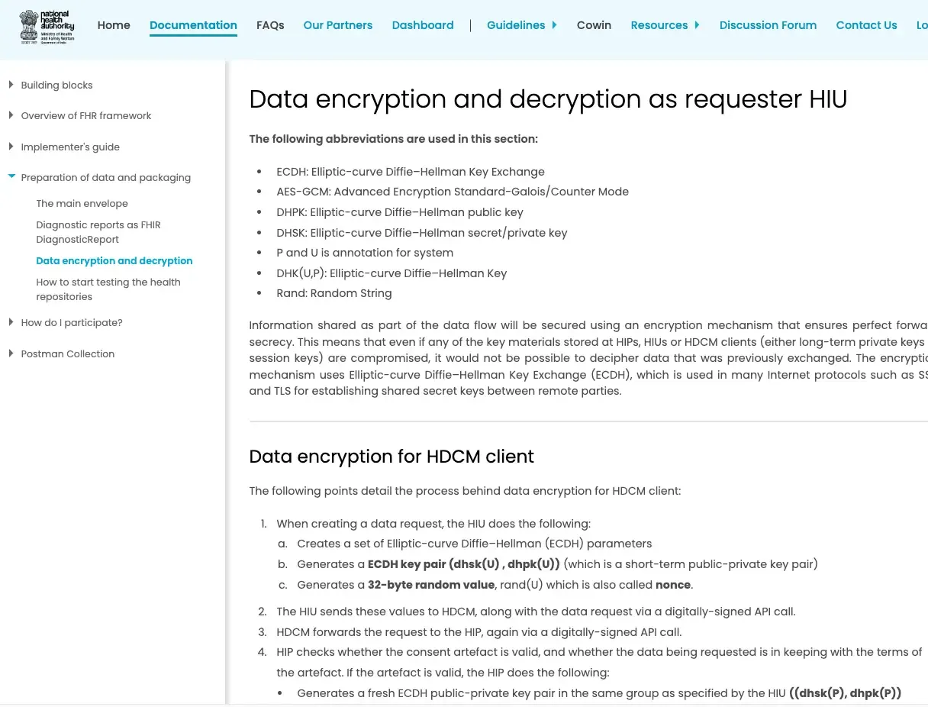
Task: Expand the Overview of FHR framework section
Action: (86, 115)
